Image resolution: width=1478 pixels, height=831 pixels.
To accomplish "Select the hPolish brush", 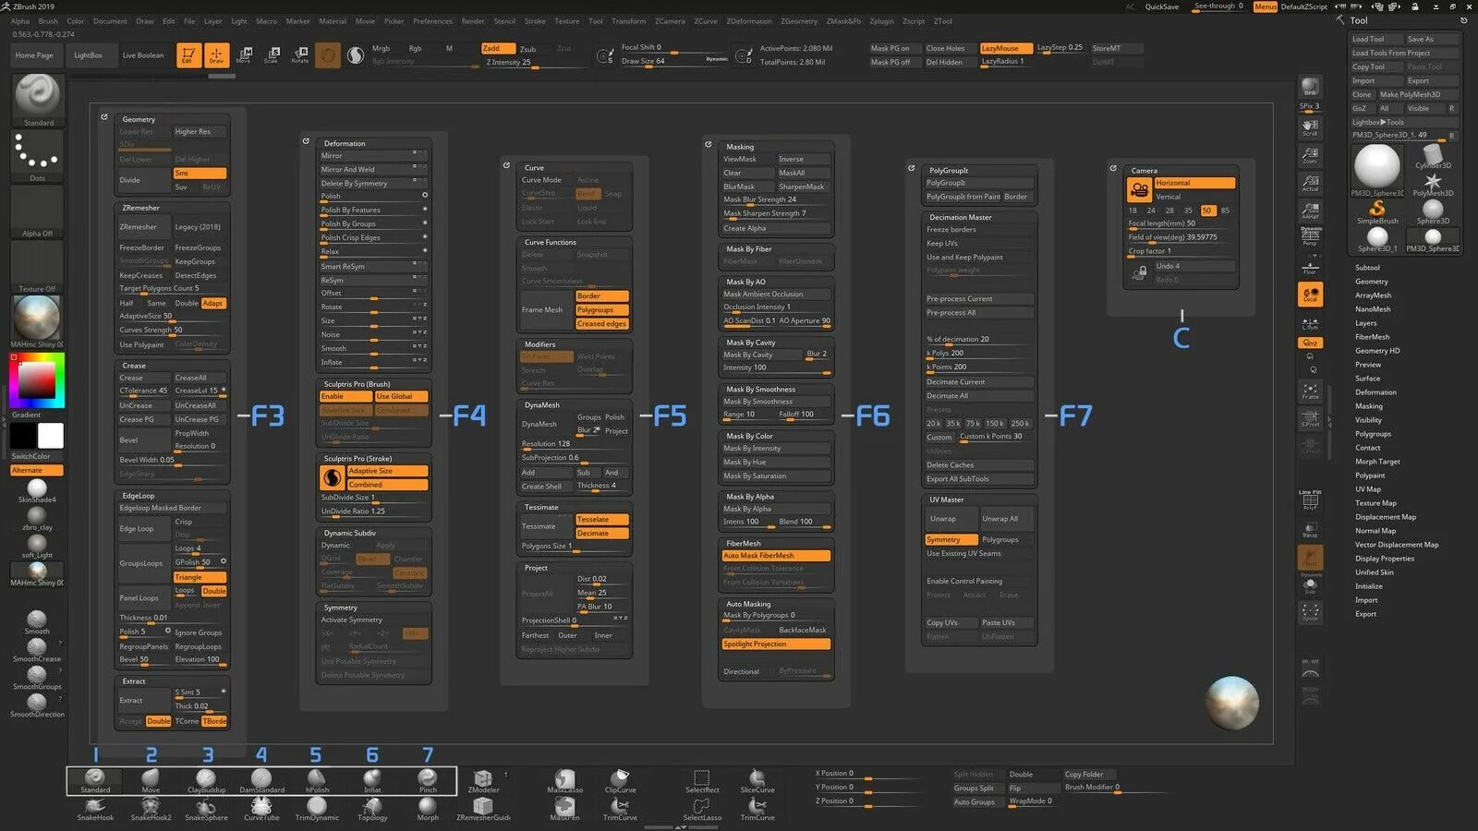I will point(317,781).
